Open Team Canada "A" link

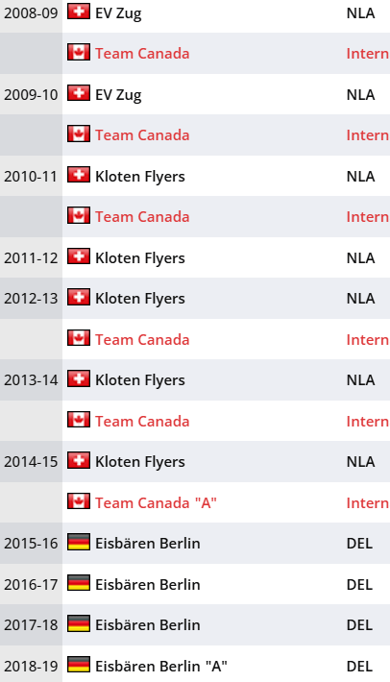coord(156,502)
